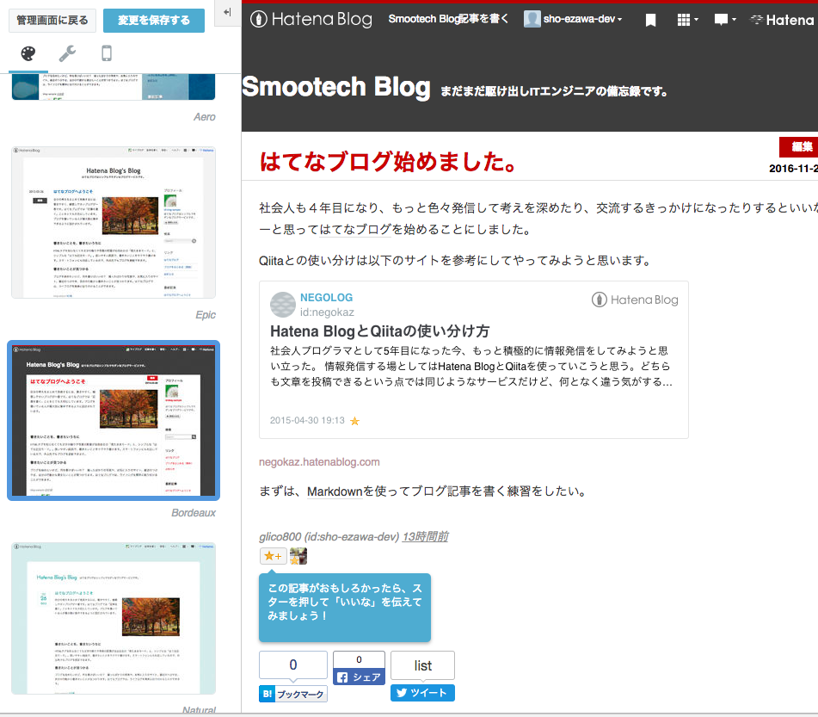Image resolution: width=818 pixels, height=717 pixels.
Task: Click the 13時間前 timestamp link
Action: coord(425,537)
